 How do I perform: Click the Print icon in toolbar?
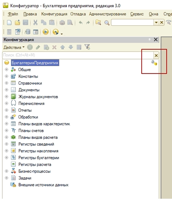click(62, 23)
